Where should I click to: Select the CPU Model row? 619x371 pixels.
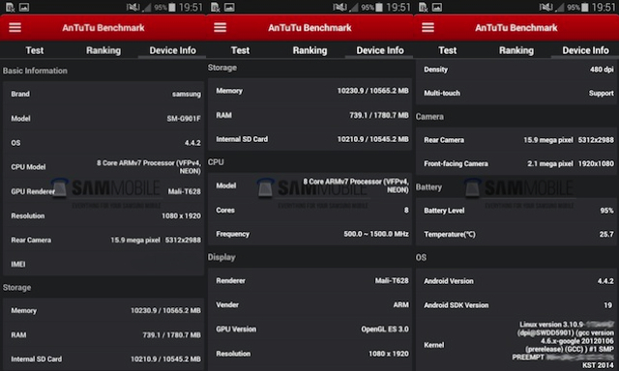(103, 167)
